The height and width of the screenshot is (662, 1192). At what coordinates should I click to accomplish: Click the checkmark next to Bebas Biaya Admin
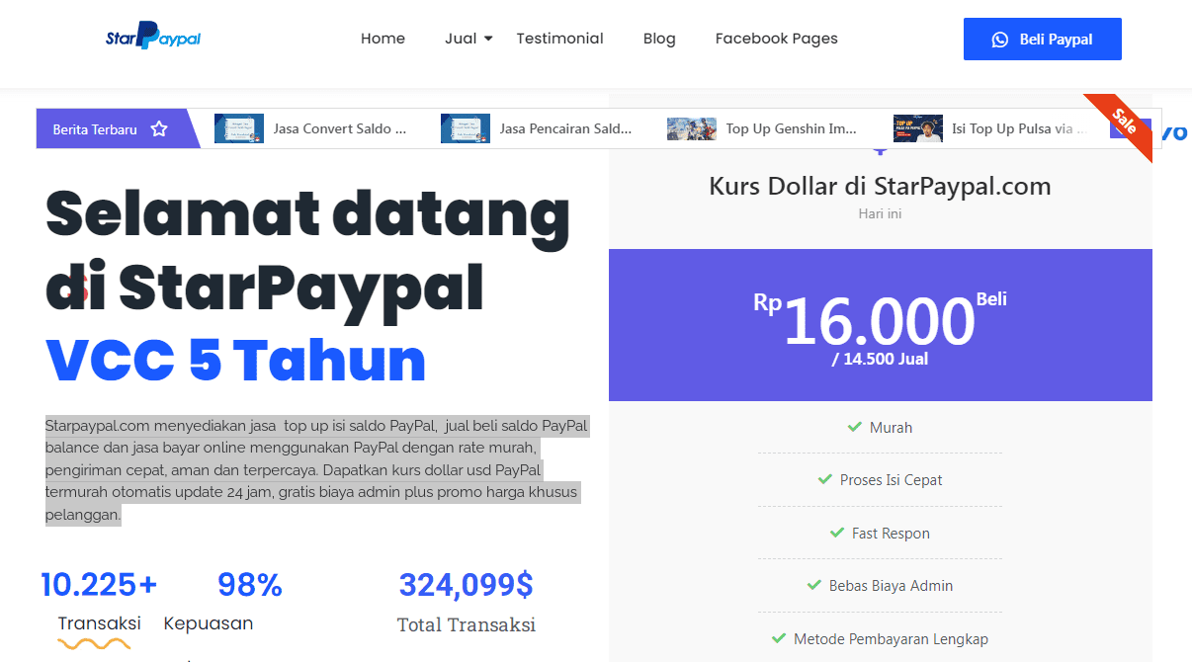814,585
